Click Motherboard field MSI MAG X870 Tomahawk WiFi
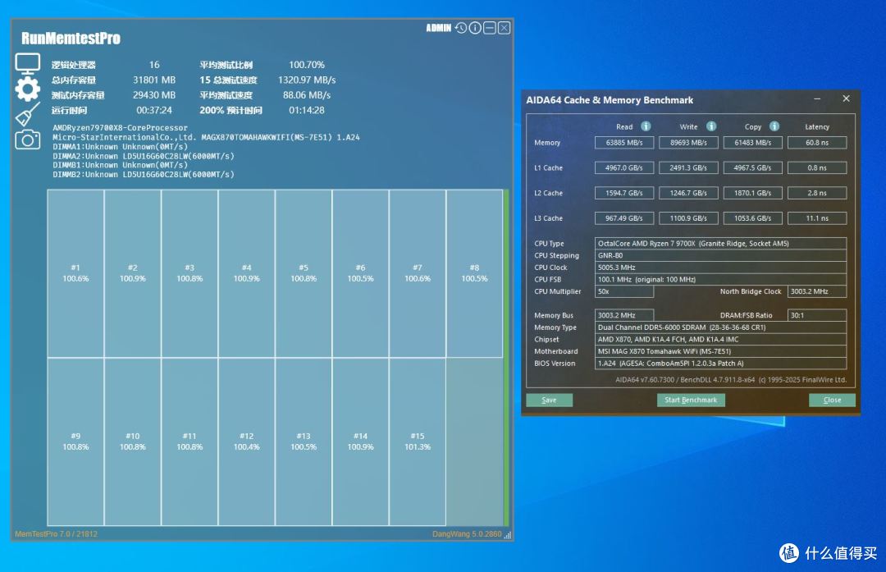886x572 pixels. point(720,351)
